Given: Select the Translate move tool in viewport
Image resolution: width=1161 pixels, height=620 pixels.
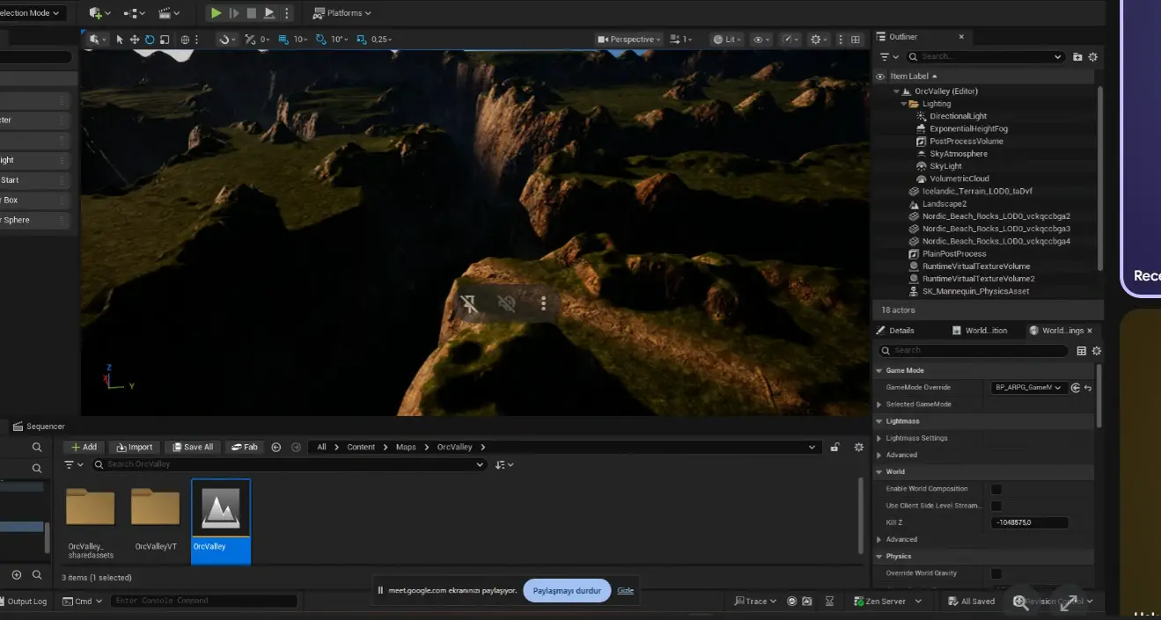Looking at the screenshot, I should point(135,40).
